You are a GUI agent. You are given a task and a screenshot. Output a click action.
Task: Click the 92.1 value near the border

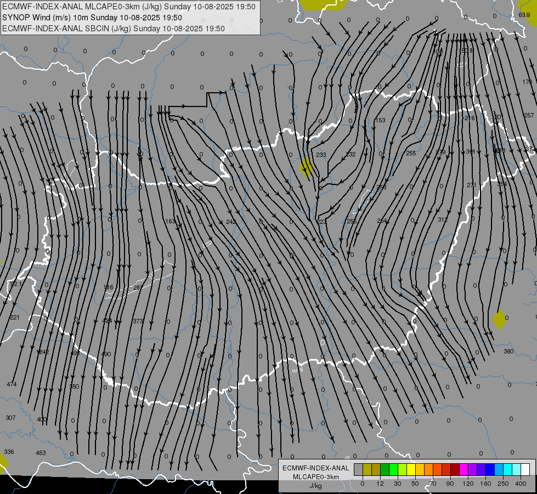[x=16, y=284]
